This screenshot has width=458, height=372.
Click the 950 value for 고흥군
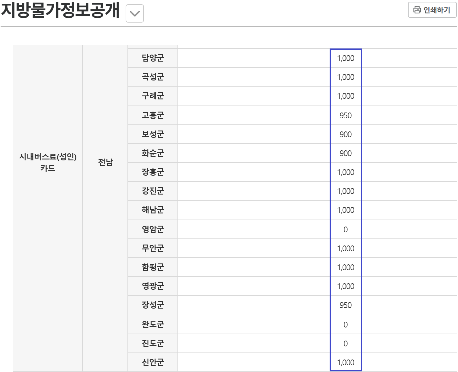pos(345,116)
